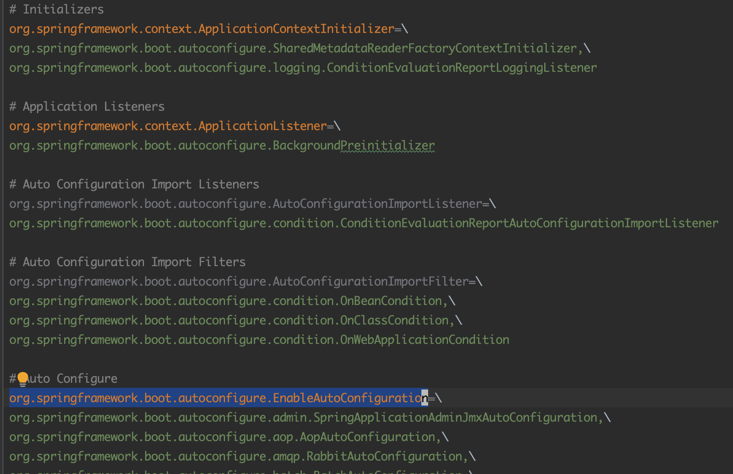
Task: Click ConditionEvaluationReportAutoConfigurationImportListener line
Action: [x=364, y=223]
